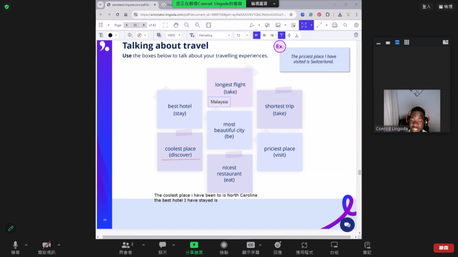This screenshot has width=458, height=257.
Task: Open annotator settings gear
Action: coord(356,25)
